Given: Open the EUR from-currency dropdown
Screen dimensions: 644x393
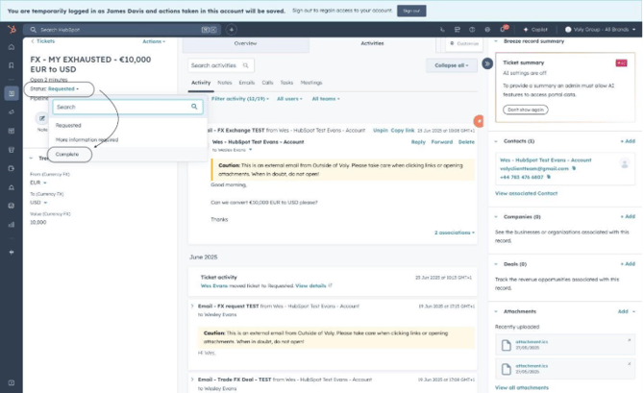Looking at the screenshot, I should (38, 183).
